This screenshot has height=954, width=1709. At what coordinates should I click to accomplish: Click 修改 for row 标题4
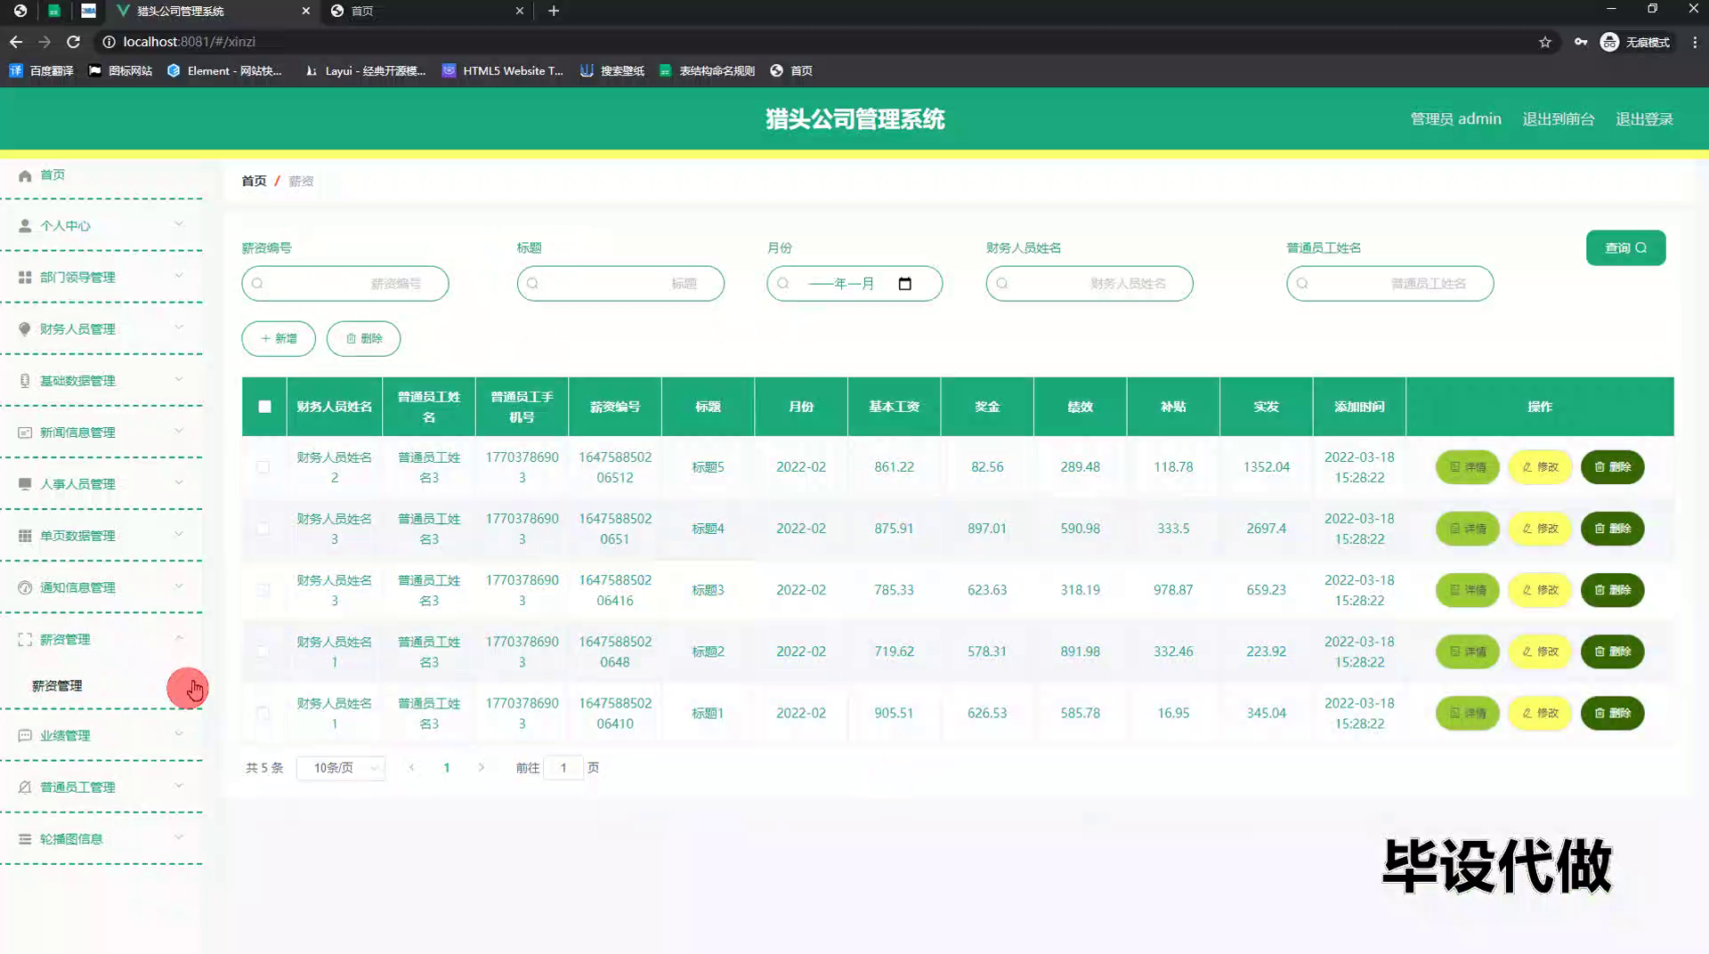pos(1540,529)
